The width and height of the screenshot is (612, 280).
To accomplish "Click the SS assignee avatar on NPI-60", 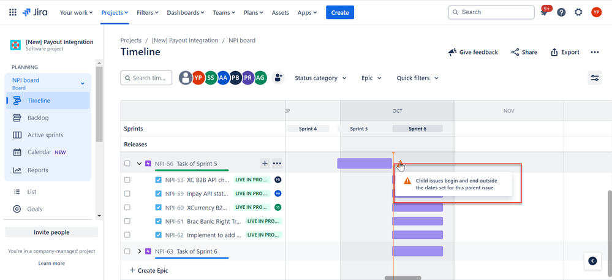I will (278, 207).
